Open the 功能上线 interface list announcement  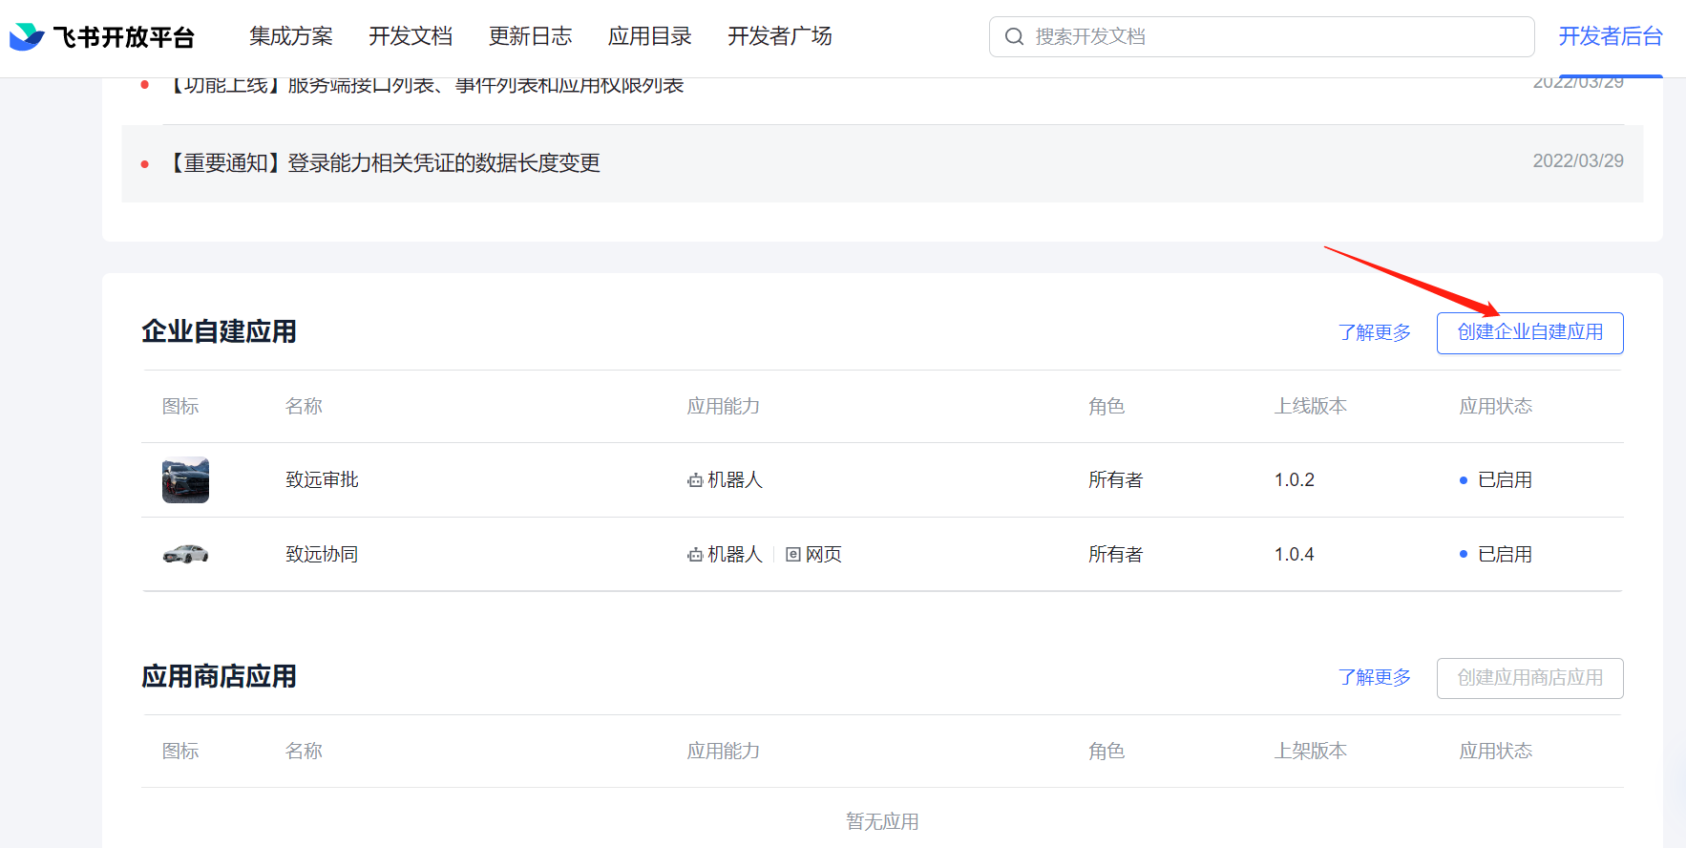click(x=426, y=85)
